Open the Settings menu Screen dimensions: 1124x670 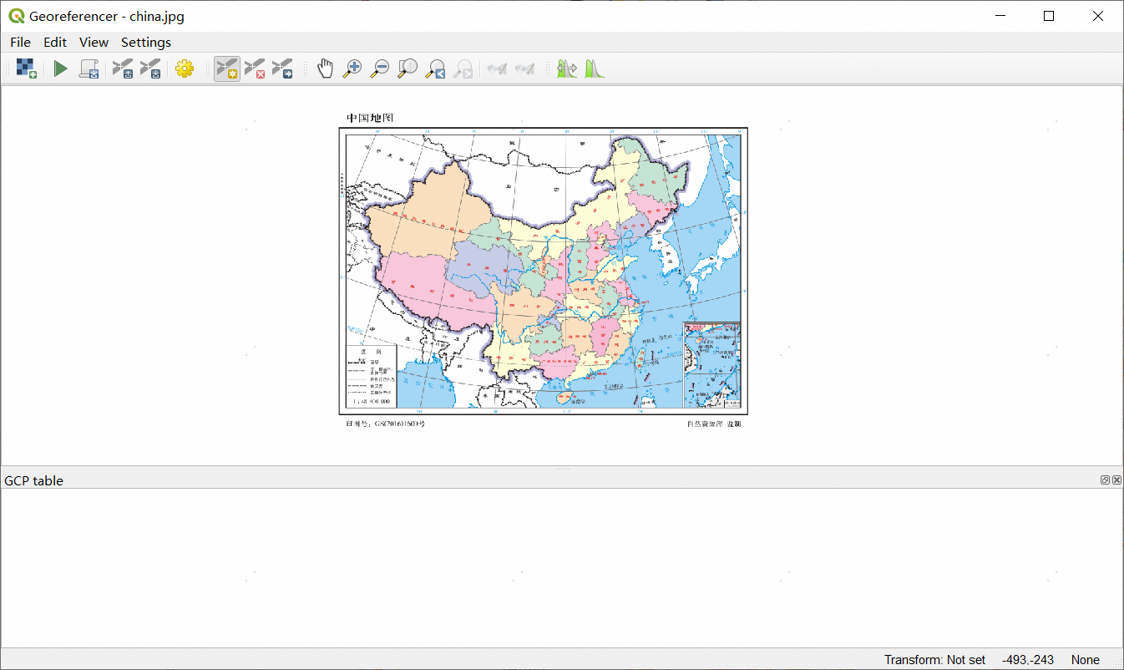click(x=146, y=42)
